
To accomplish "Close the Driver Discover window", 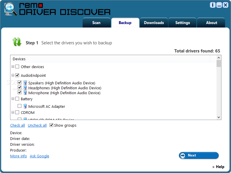I will 225,5.
